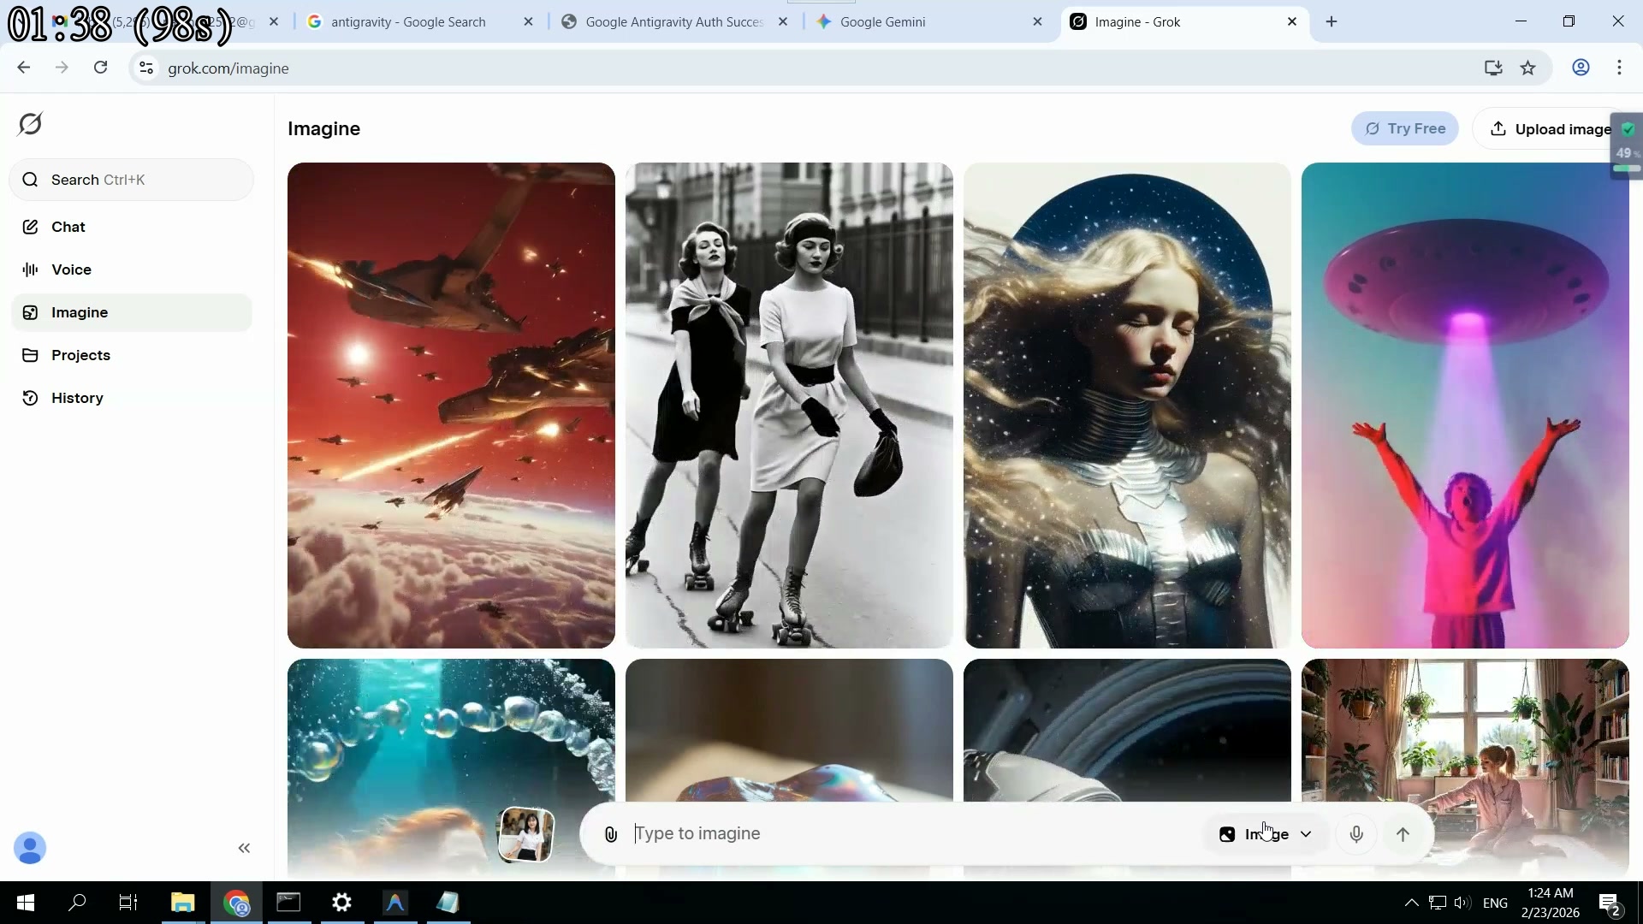This screenshot has height=924, width=1643.
Task: Select Voice in the sidebar
Action: [x=71, y=269]
